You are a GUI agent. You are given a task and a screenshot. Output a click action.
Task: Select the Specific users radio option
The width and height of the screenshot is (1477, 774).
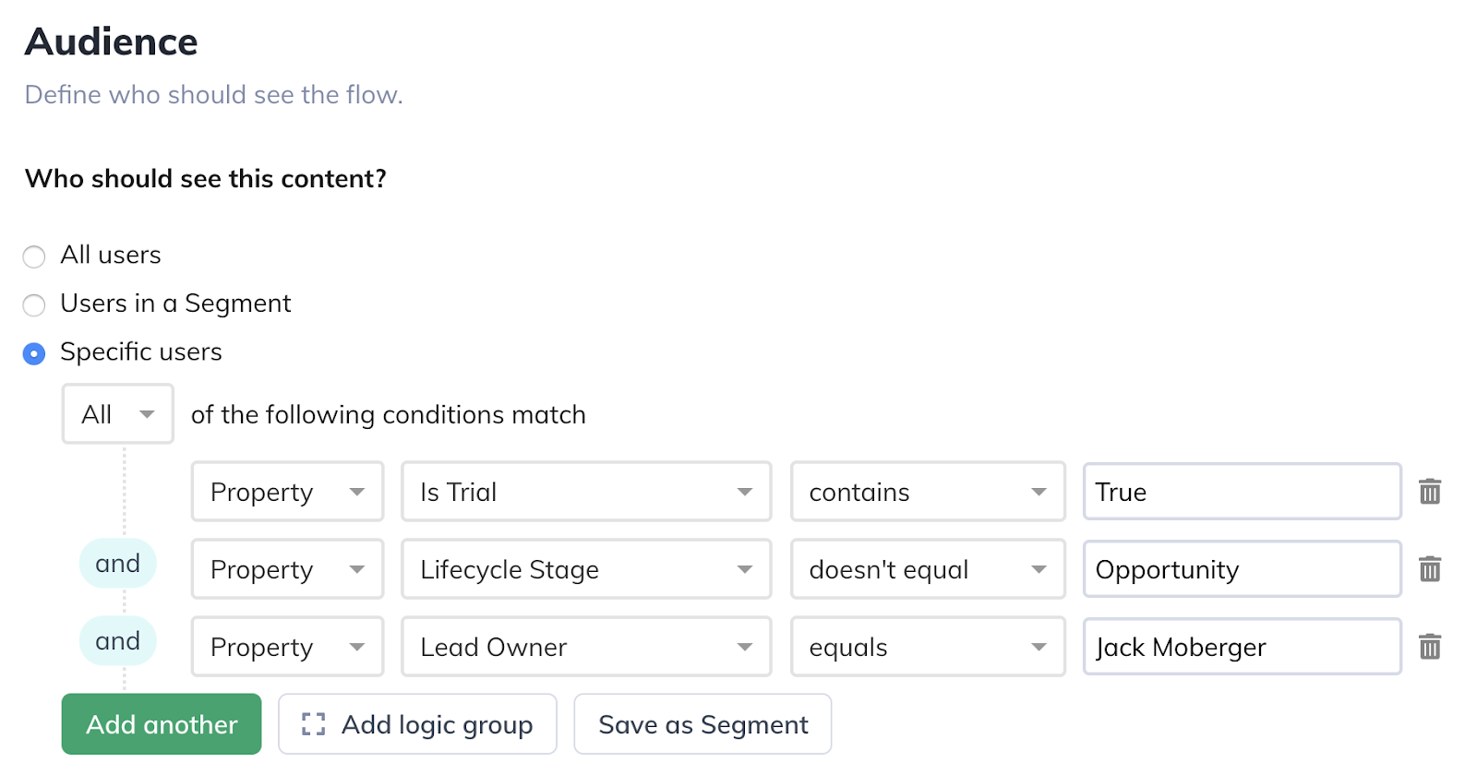tap(34, 353)
